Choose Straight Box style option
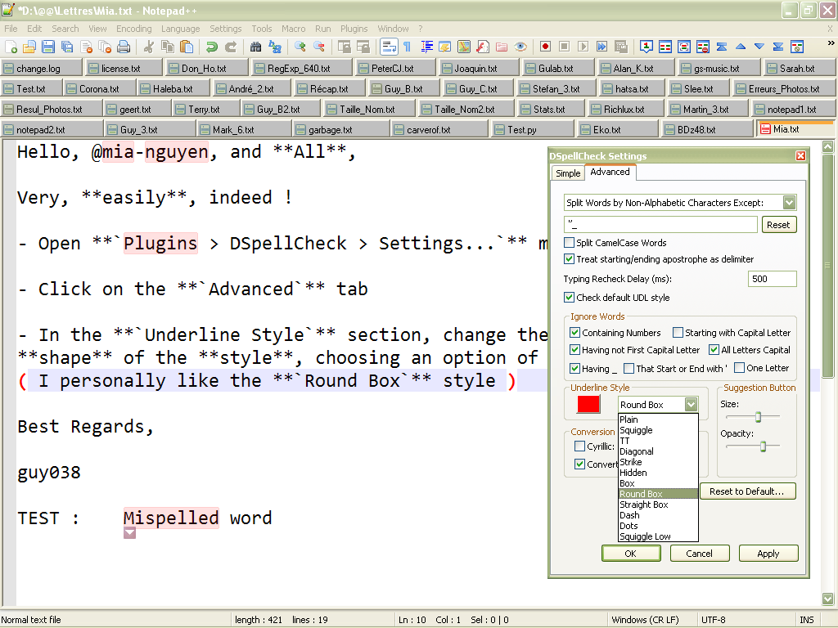The height and width of the screenshot is (628, 838). coord(658,505)
